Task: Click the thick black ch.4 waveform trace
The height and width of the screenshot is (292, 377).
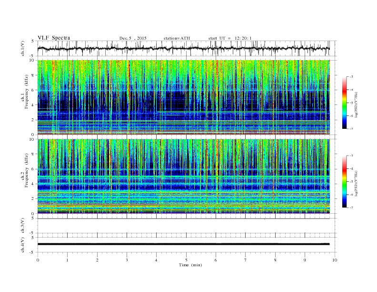Action: [x=183, y=244]
